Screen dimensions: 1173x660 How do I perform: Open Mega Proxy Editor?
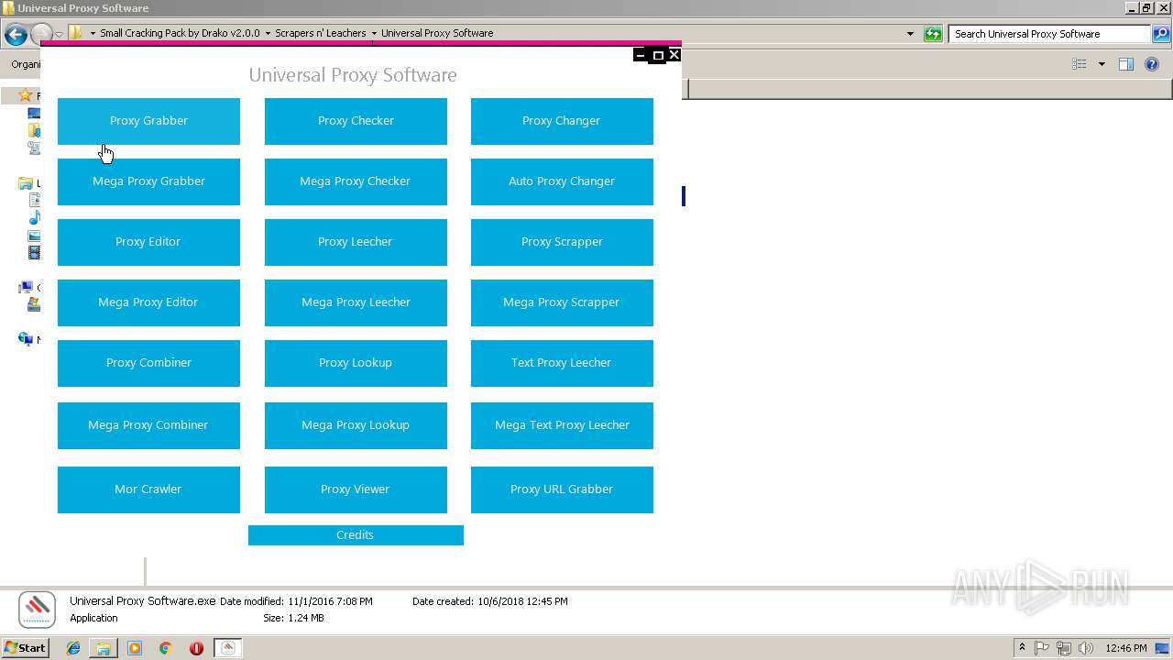(148, 302)
